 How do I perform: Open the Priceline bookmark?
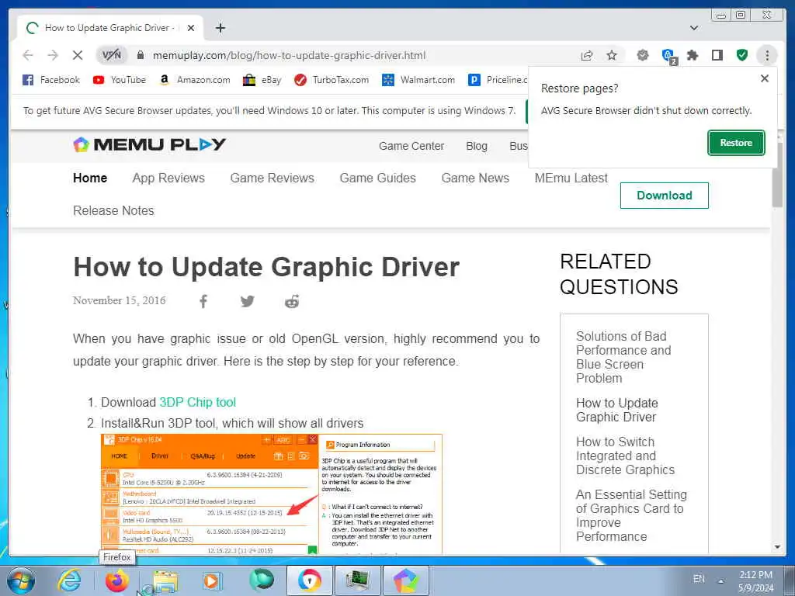498,80
